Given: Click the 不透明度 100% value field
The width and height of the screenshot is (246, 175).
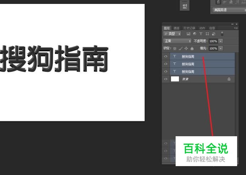Looking at the screenshot, I should 213,41.
